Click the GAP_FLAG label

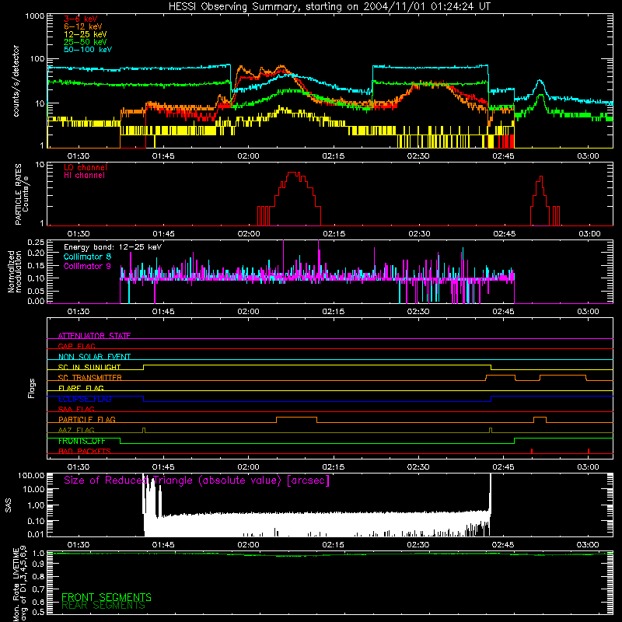(x=76, y=346)
